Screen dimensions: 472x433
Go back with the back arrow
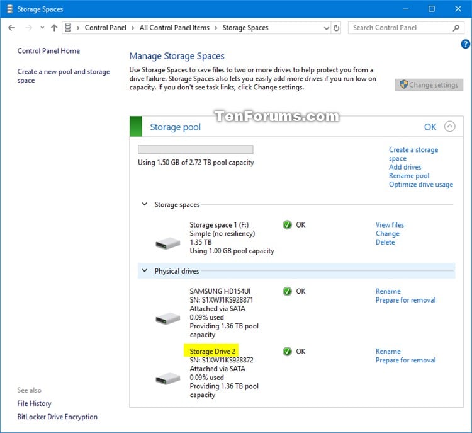[x=12, y=28]
